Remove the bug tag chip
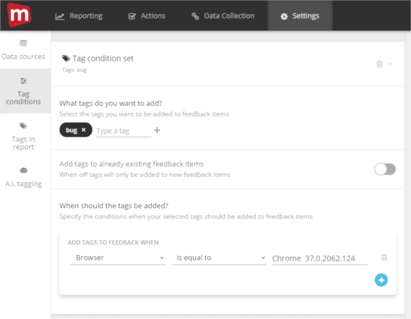The height and width of the screenshot is (319, 411). tap(83, 130)
